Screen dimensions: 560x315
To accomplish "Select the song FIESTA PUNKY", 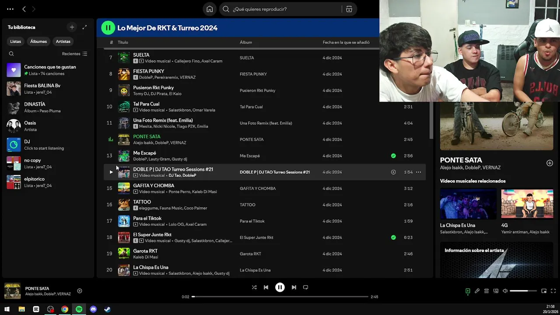I will (149, 71).
